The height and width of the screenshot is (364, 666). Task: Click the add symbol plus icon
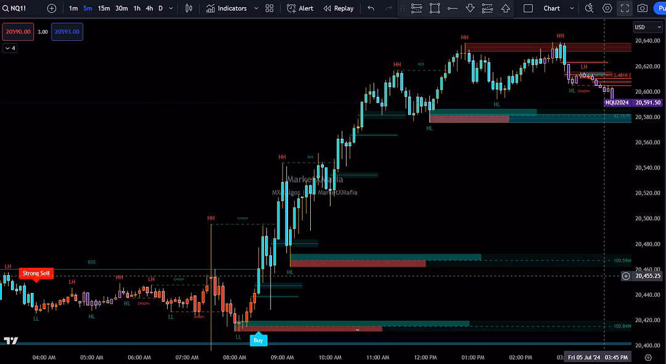click(52, 9)
